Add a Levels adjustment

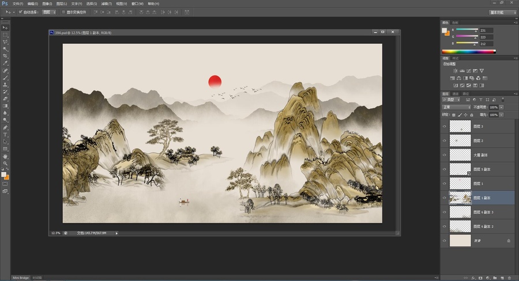(x=462, y=71)
